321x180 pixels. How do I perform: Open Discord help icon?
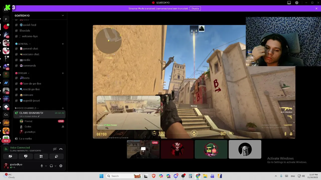[297, 3]
